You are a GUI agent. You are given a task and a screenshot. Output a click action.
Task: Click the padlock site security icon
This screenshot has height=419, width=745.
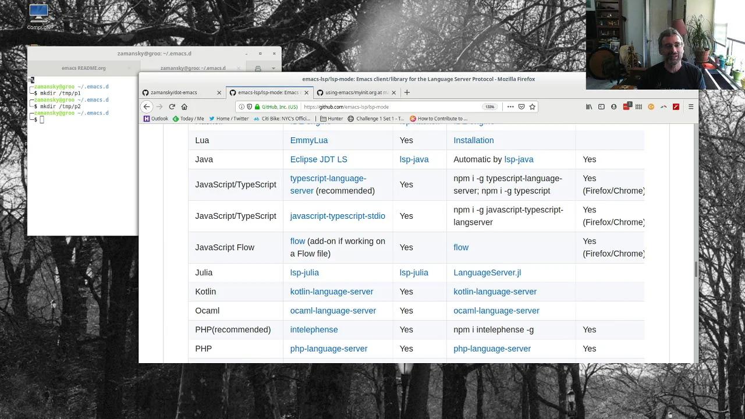(257, 106)
